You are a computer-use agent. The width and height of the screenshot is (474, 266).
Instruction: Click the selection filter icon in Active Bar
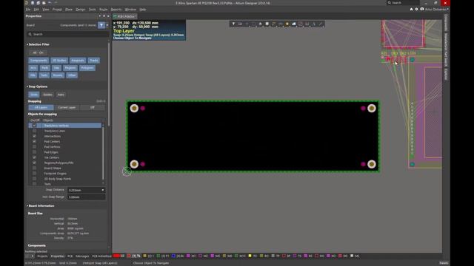pos(233,24)
